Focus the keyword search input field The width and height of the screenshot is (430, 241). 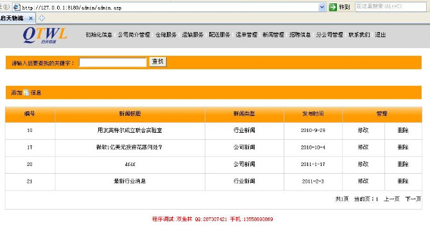point(113,62)
